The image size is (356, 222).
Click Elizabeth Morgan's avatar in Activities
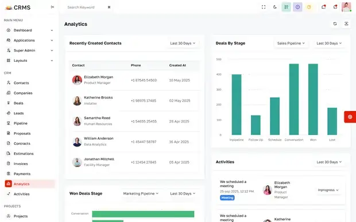(267, 190)
